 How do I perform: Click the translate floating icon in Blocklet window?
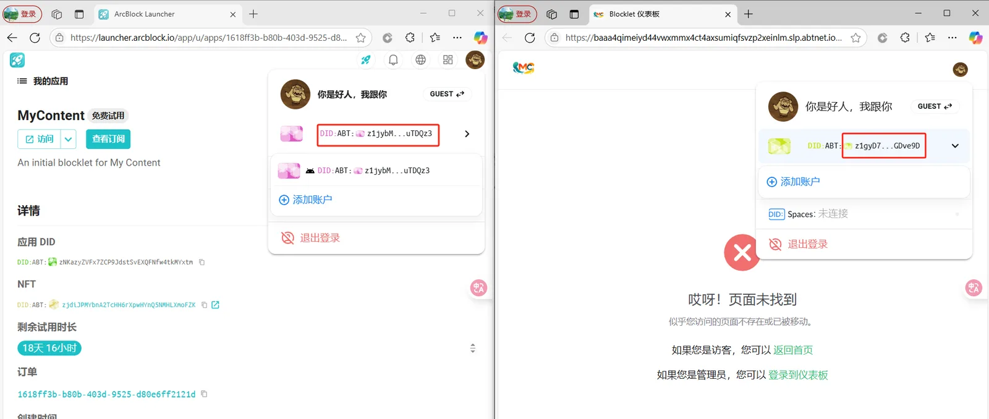[x=974, y=288]
